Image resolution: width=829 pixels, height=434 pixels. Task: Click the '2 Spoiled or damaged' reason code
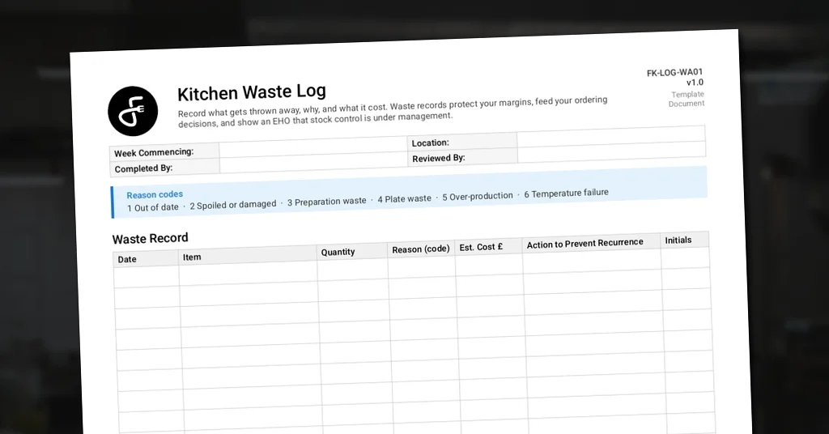pyautogui.click(x=232, y=205)
